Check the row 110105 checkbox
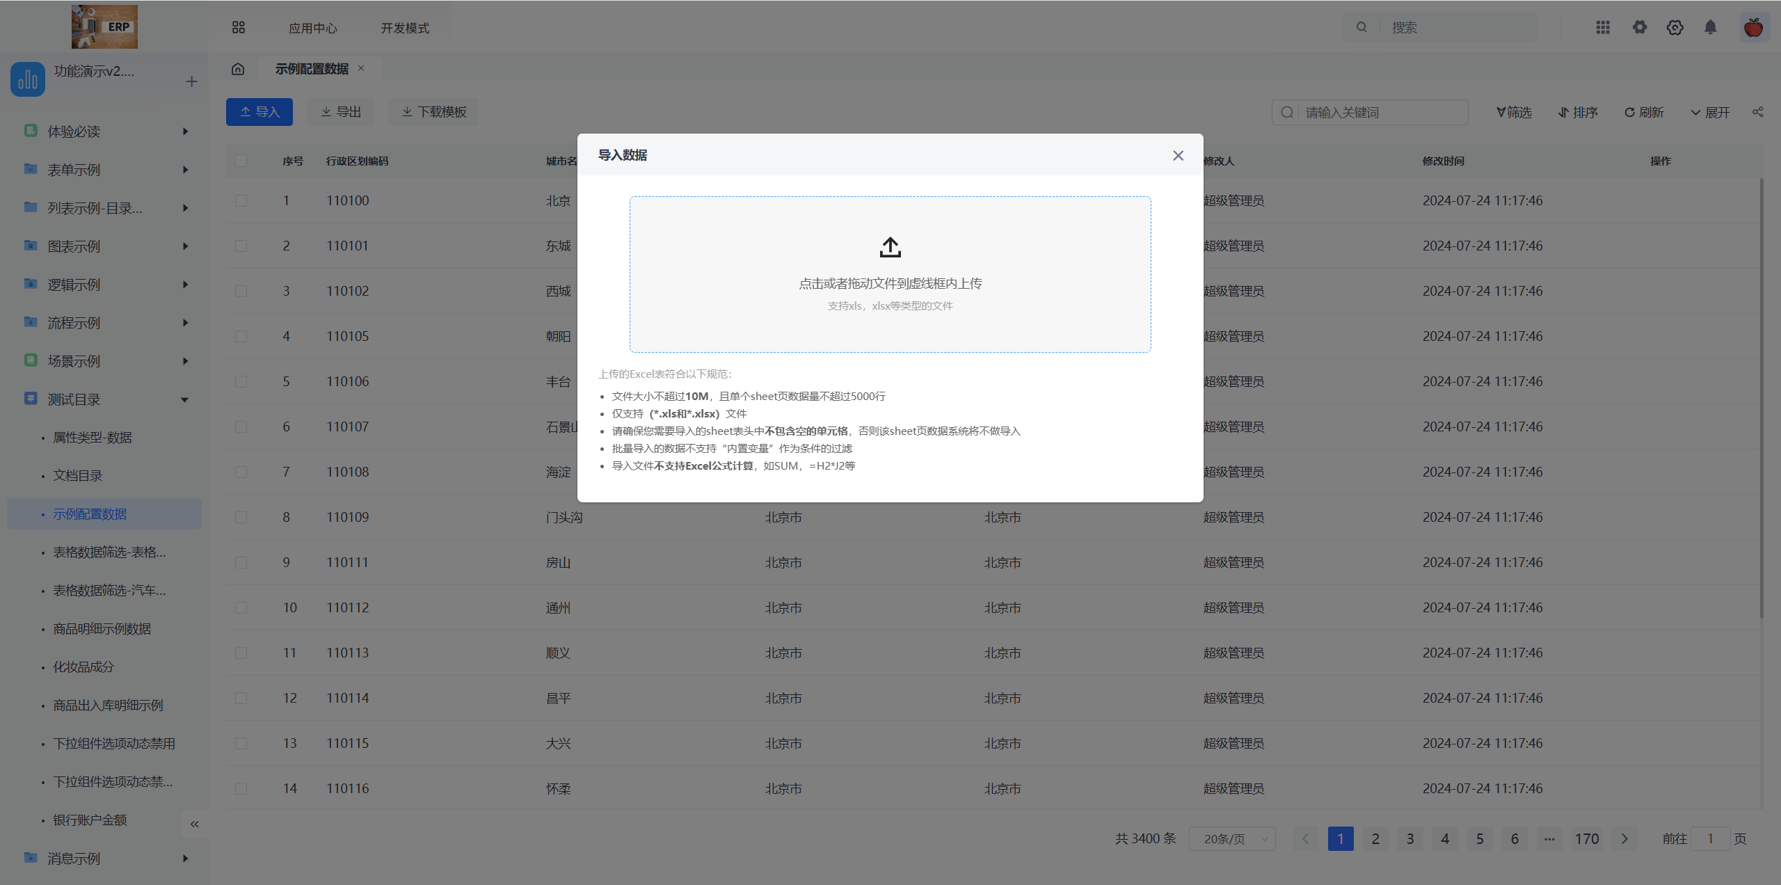The height and width of the screenshot is (885, 1781). click(241, 336)
